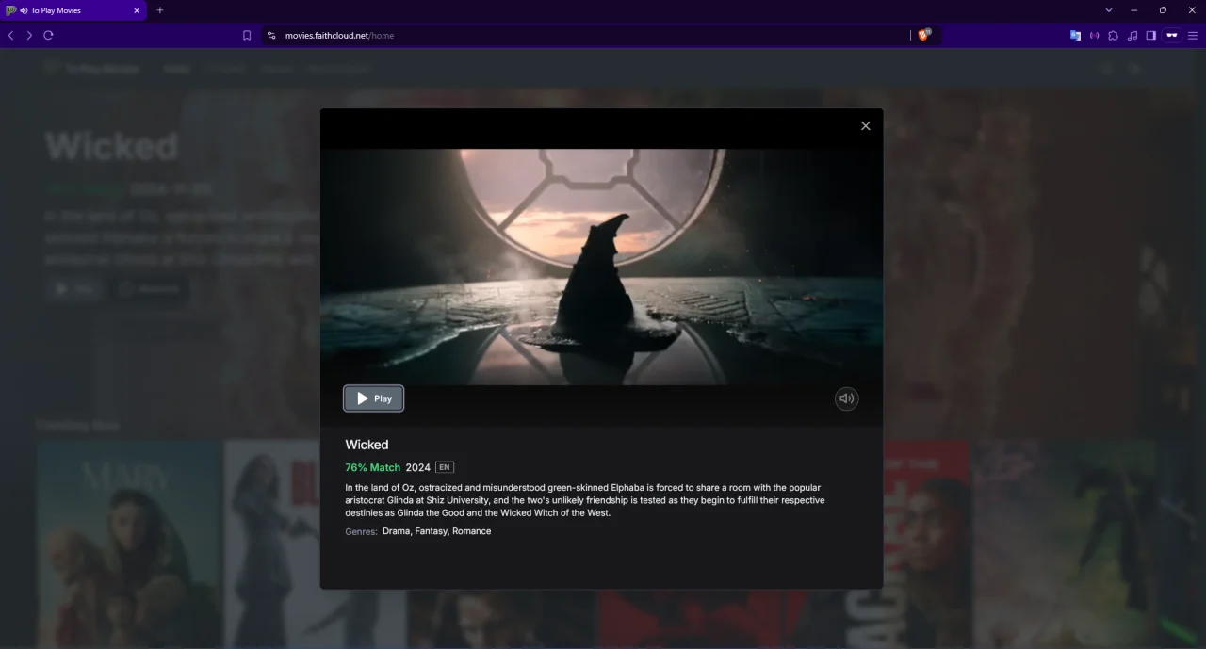Open the translate extension icon
The width and height of the screenshot is (1206, 649).
pos(1075,35)
